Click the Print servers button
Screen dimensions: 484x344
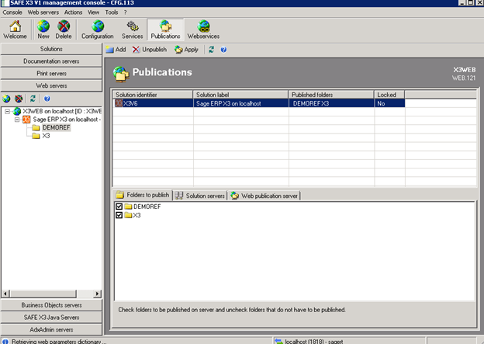click(x=51, y=73)
